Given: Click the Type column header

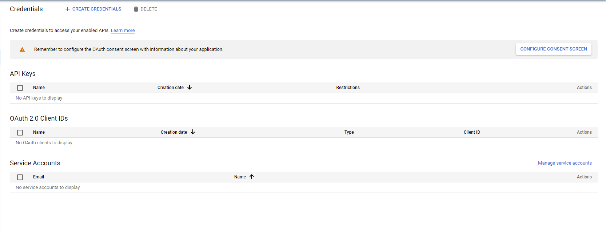Looking at the screenshot, I should (349, 132).
